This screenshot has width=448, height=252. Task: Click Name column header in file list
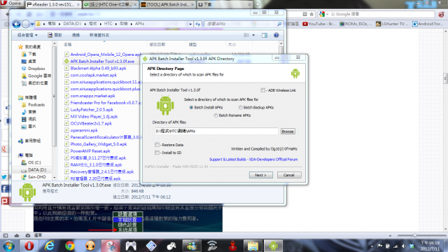coord(68,44)
